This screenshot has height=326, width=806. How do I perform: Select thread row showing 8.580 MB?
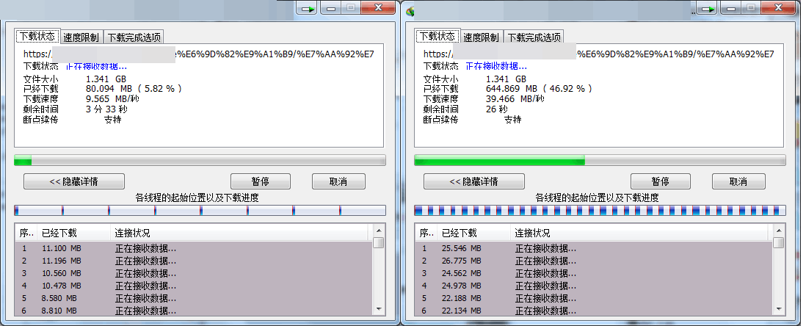point(193,298)
